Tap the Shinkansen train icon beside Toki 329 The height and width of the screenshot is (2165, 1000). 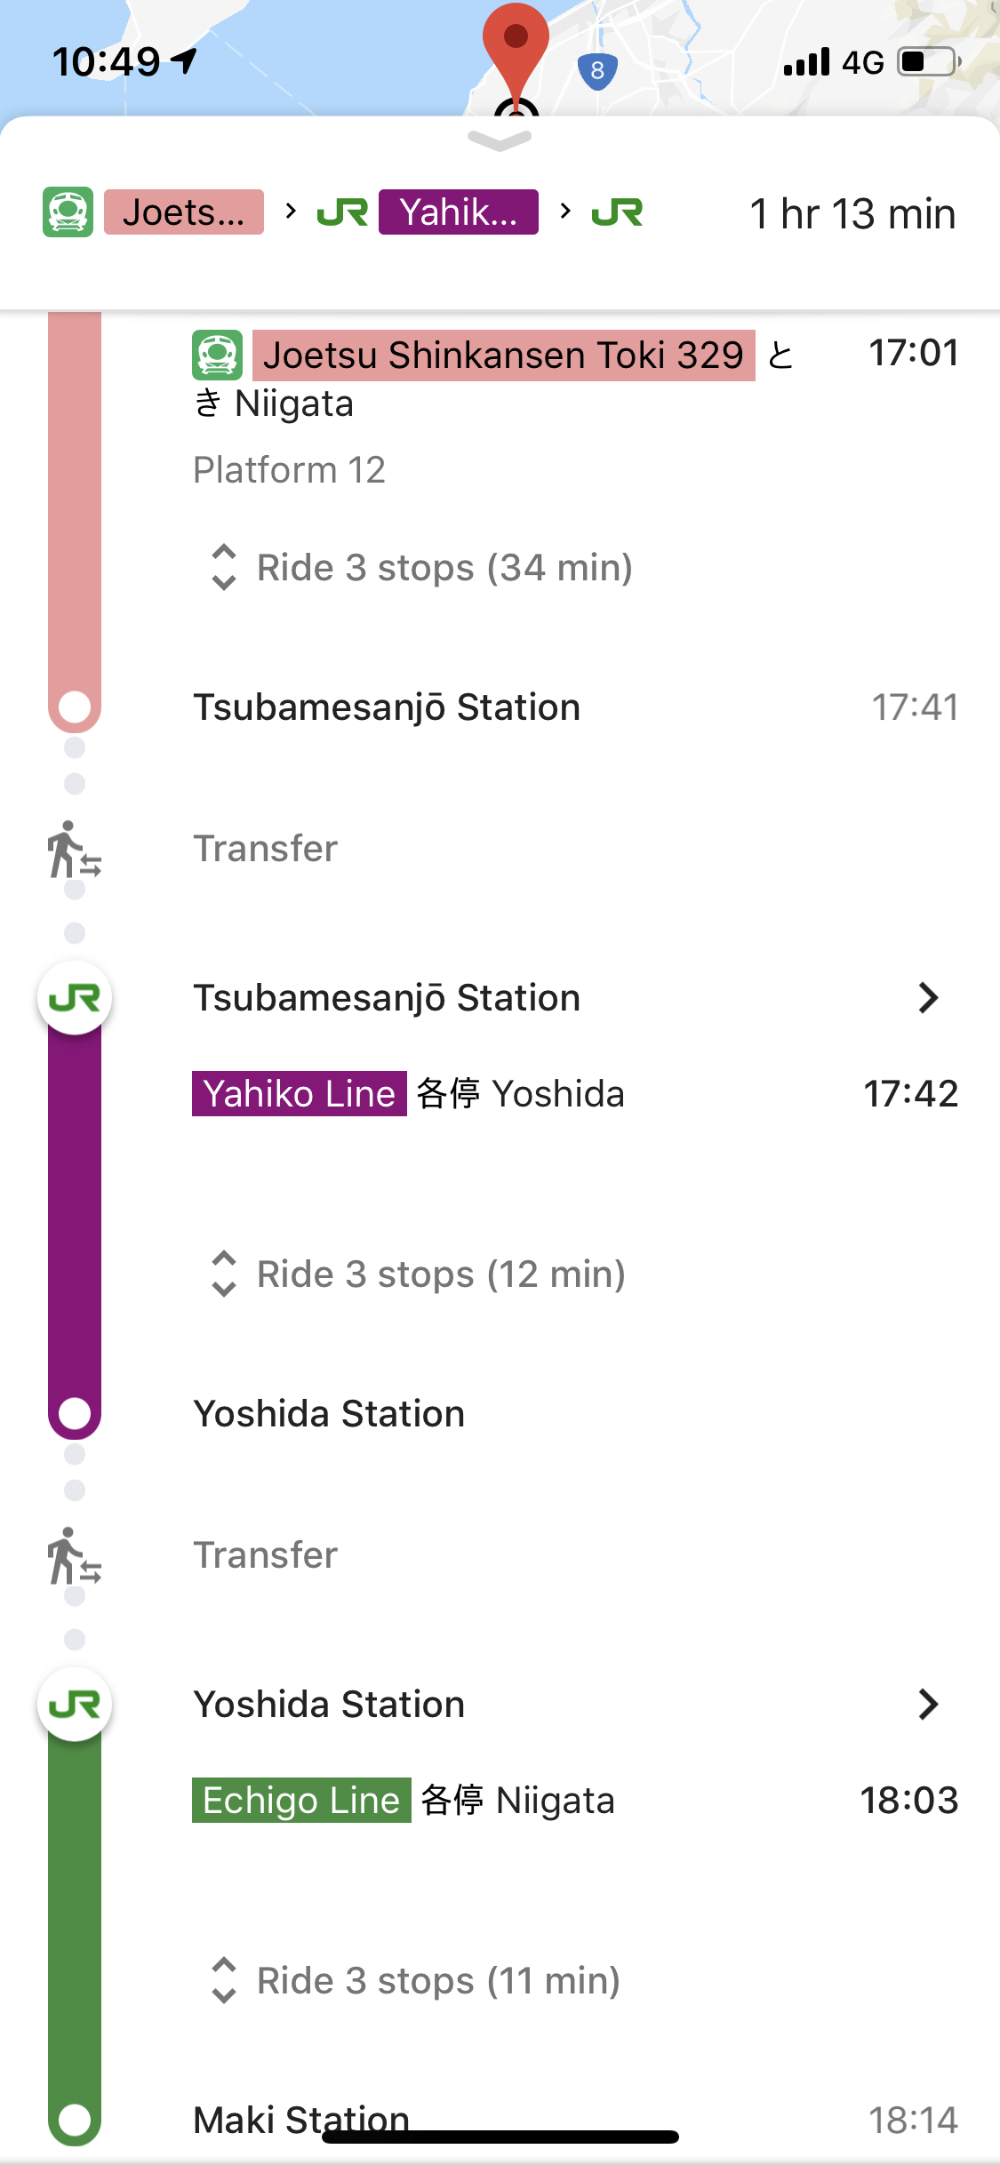[x=217, y=355]
